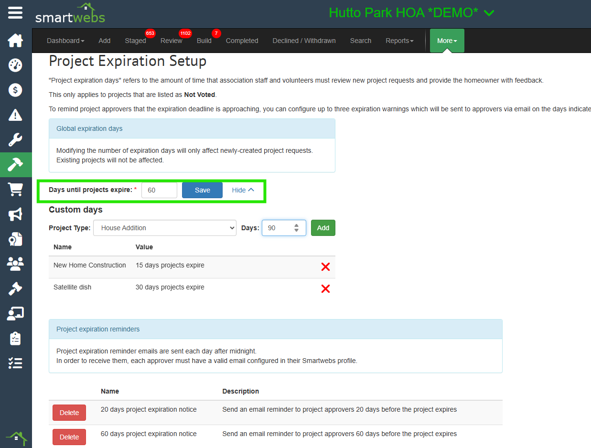Click the gavel icon in sidebar
This screenshot has height=448, width=591.
15,288
